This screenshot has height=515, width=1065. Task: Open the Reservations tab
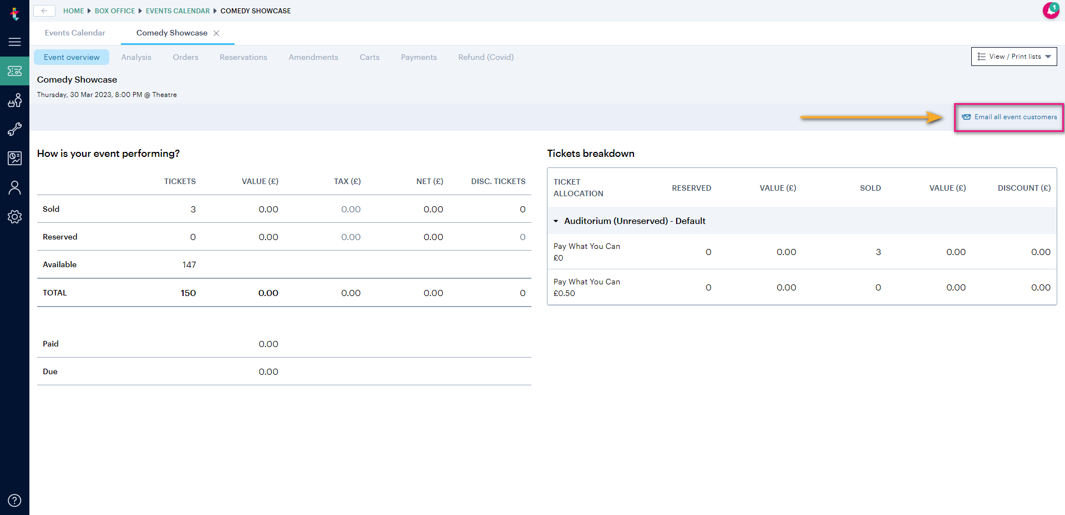244,57
